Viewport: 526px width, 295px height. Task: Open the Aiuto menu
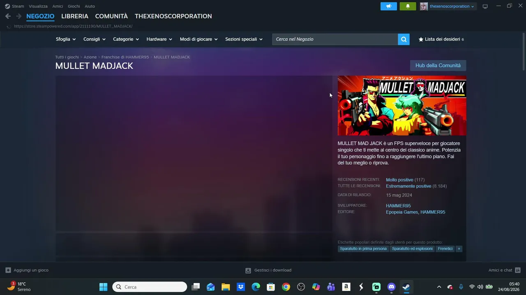pyautogui.click(x=90, y=6)
